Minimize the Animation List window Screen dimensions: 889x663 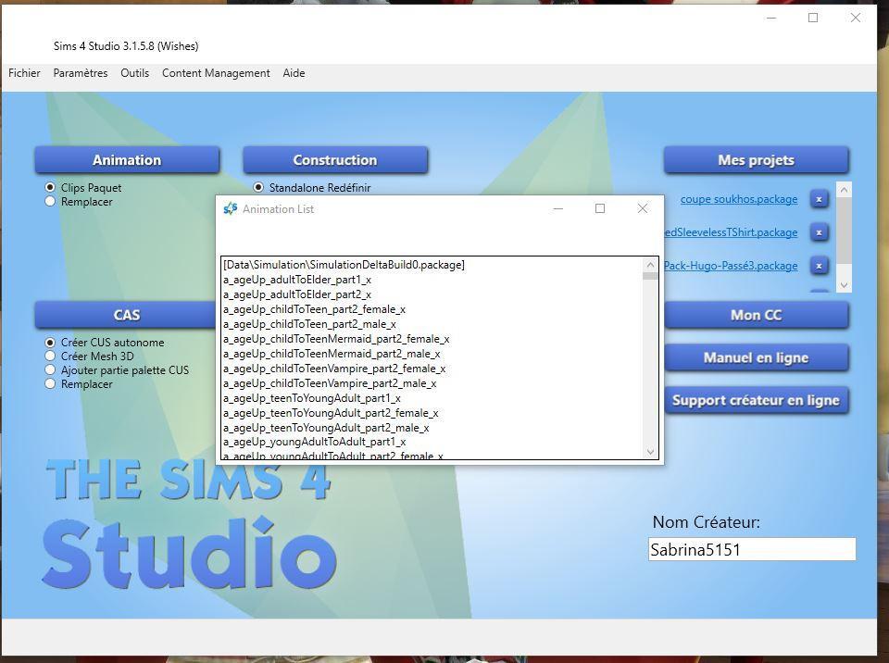(557, 208)
